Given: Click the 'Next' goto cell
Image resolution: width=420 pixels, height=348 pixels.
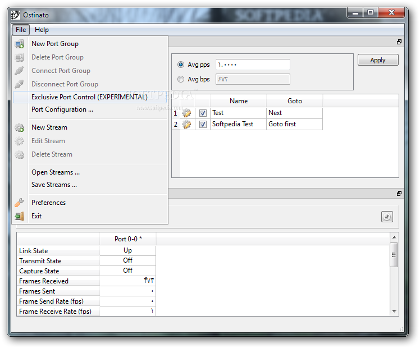Looking at the screenshot, I should 295,113.
